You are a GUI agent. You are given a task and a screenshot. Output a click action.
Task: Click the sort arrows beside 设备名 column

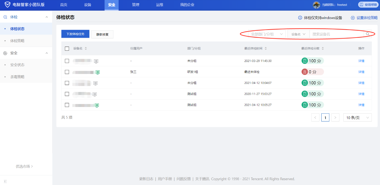tap(86, 49)
